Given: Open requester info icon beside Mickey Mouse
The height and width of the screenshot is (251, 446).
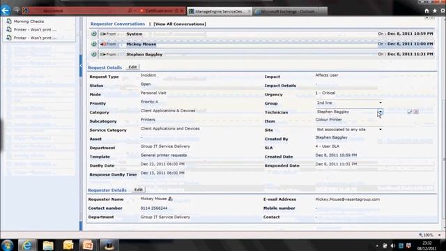Looking at the screenshot, I should [x=170, y=199].
